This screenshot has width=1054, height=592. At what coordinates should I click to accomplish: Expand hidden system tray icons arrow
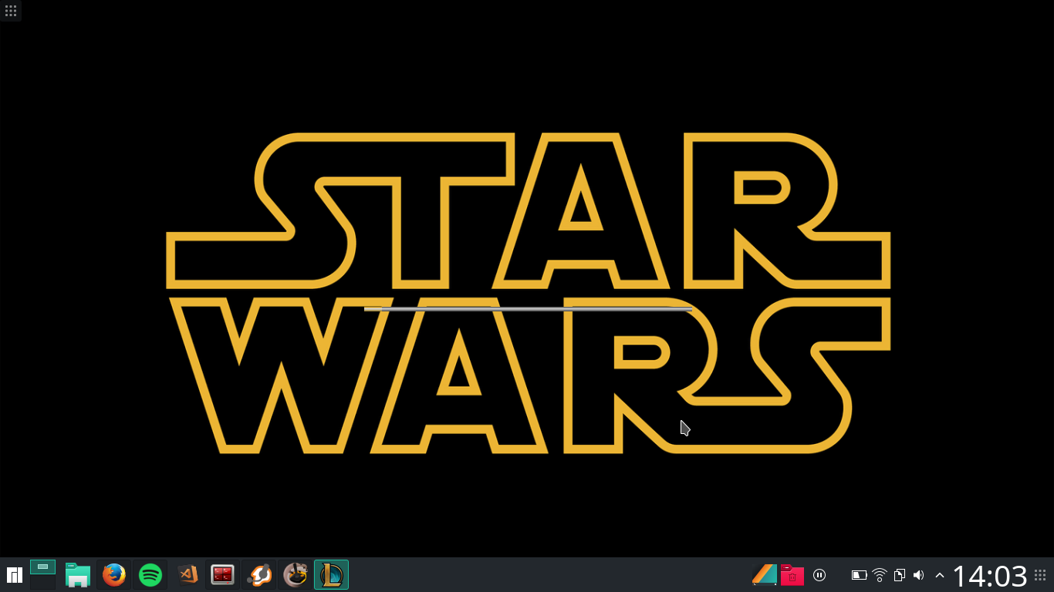[939, 575]
